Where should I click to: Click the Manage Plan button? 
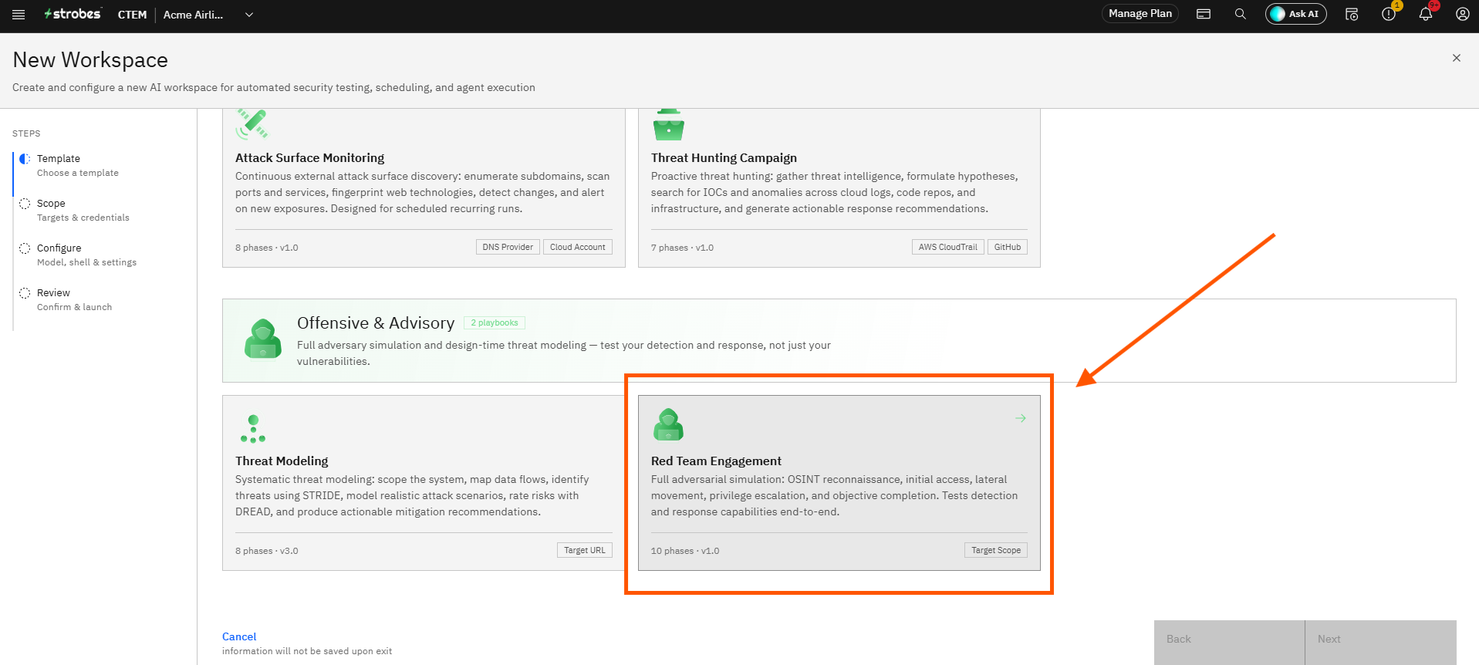pos(1140,14)
